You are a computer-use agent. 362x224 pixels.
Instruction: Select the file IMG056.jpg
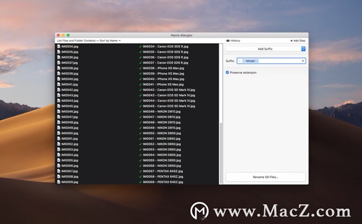point(70,166)
